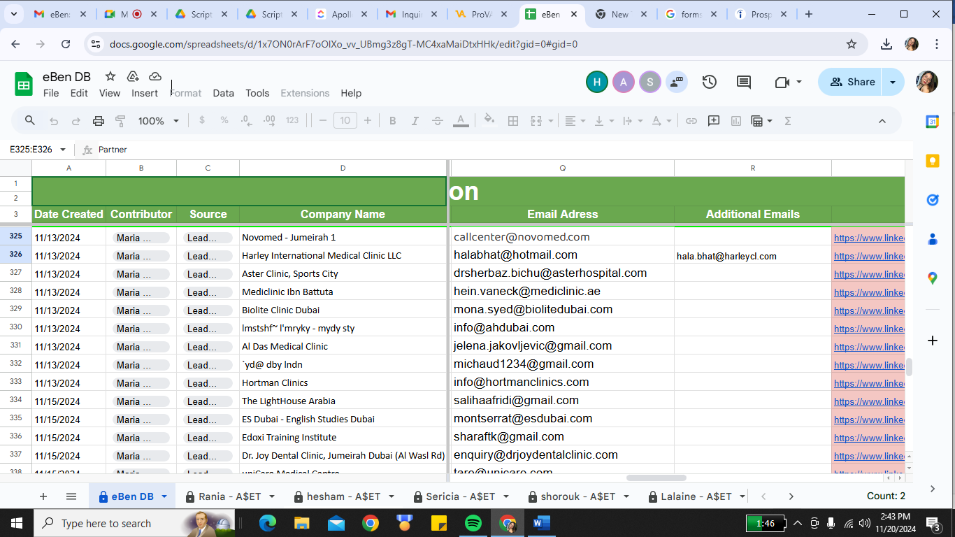Toggle Strikethrough formatting
The image size is (955, 537).
(x=438, y=121)
